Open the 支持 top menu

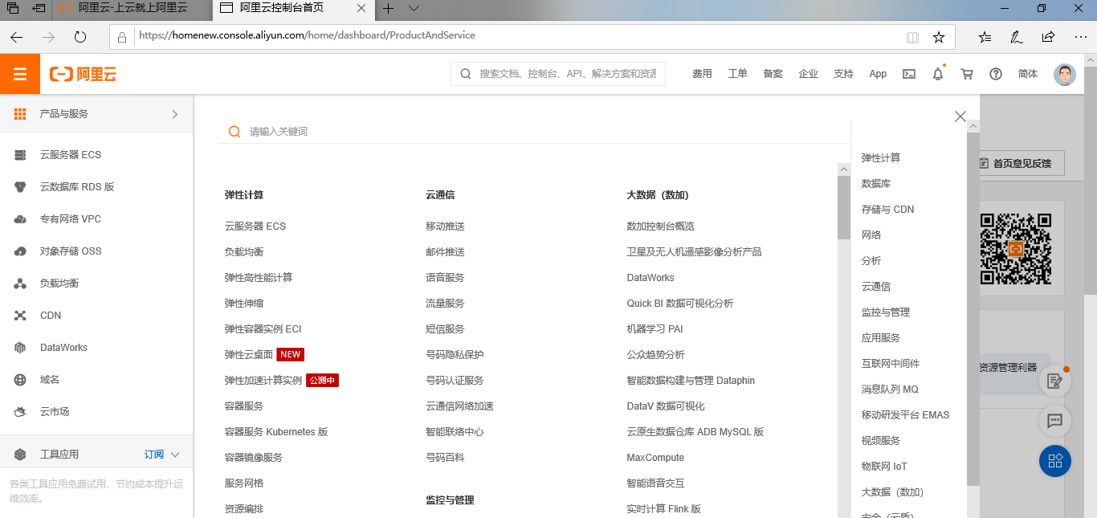pos(844,74)
